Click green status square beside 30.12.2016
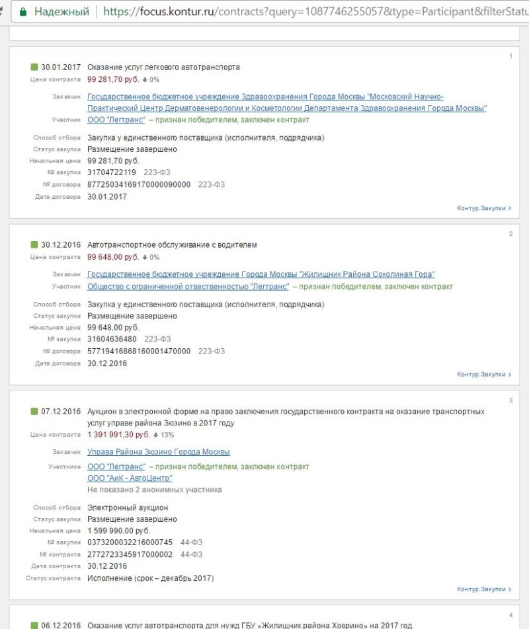Image resolution: width=529 pixels, height=629 pixels. [x=34, y=244]
